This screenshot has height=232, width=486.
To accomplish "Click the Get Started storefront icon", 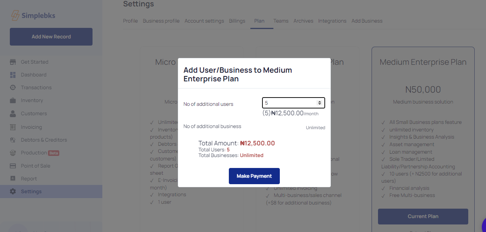I will coord(13,62).
